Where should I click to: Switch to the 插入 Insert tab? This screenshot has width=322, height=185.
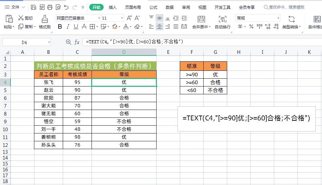click(112, 8)
